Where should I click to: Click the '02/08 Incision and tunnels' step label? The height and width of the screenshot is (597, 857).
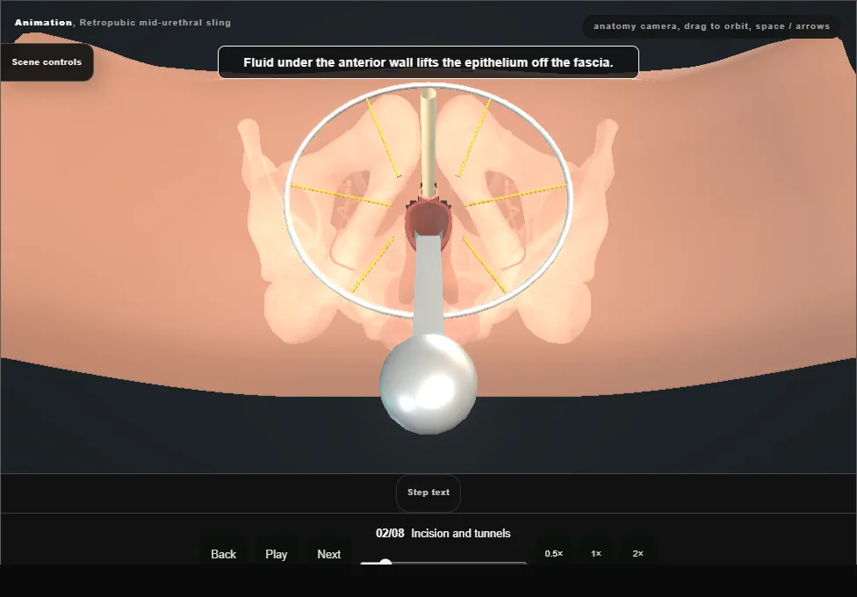click(x=443, y=533)
